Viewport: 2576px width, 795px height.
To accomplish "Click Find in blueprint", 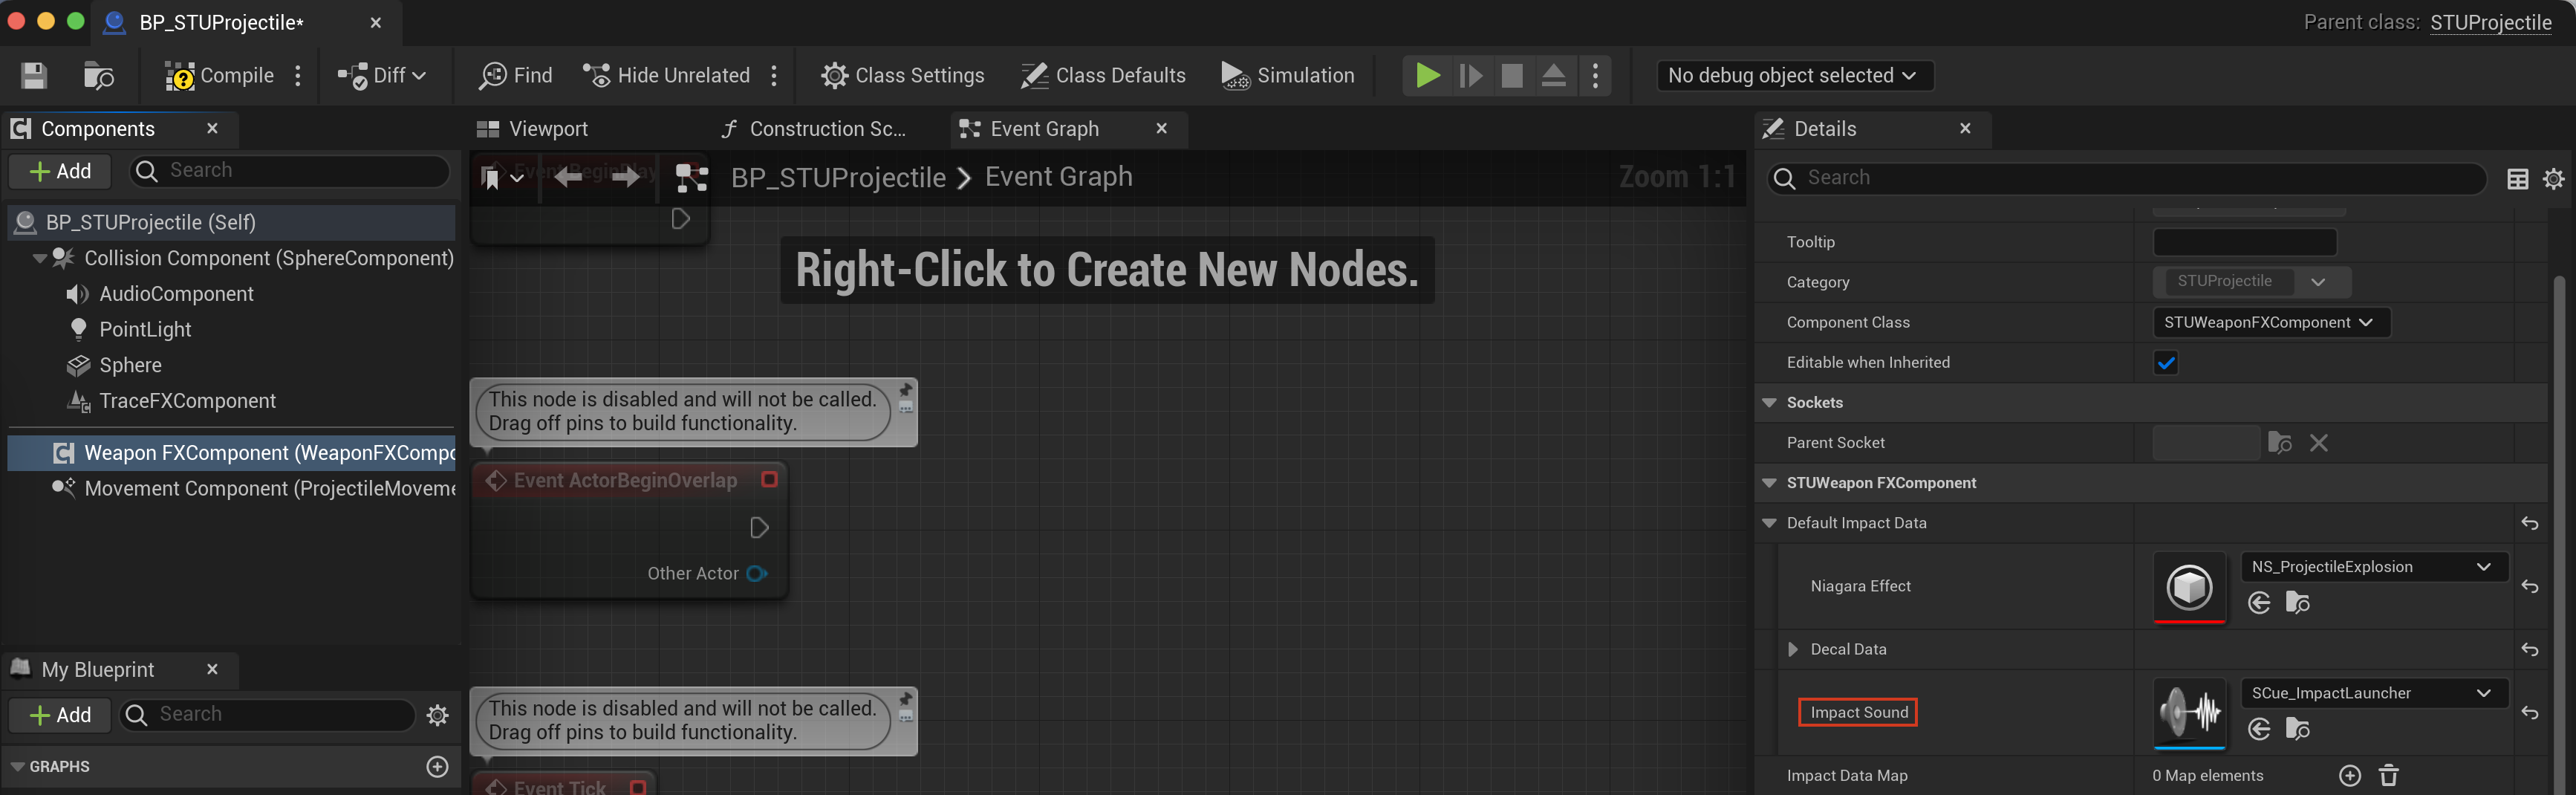I will [x=515, y=76].
